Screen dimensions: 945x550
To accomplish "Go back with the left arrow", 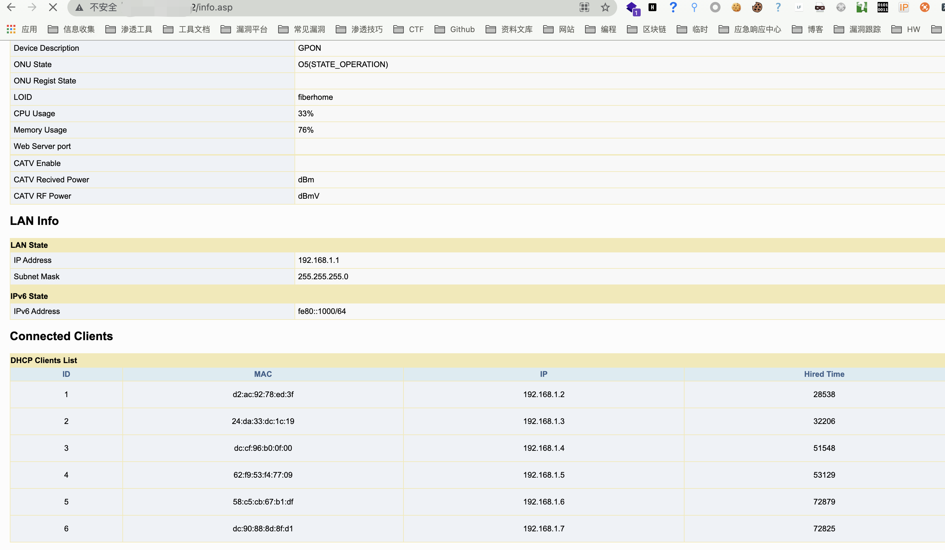I will coord(11,8).
